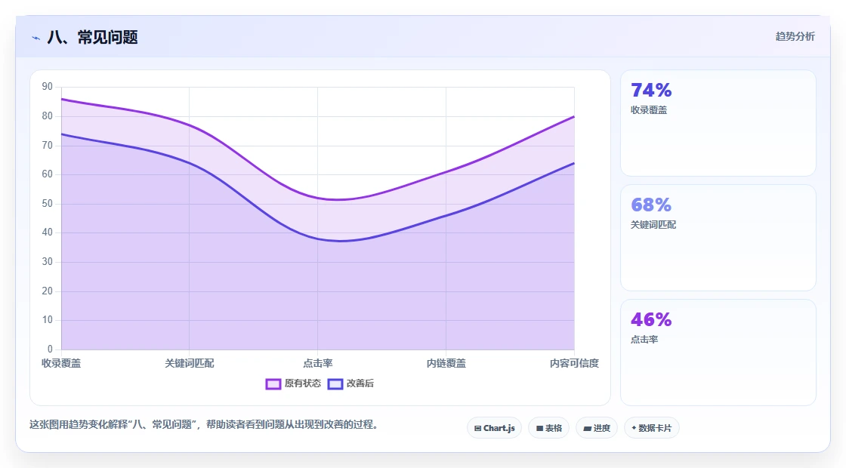Viewport: 846px width, 468px height.
Task: Click the 数据卡片 tag icon
Action: (x=634, y=428)
